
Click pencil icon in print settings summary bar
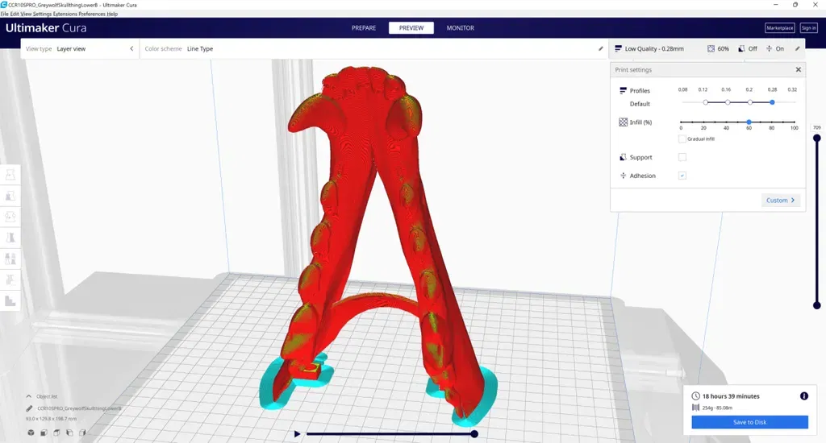(798, 48)
